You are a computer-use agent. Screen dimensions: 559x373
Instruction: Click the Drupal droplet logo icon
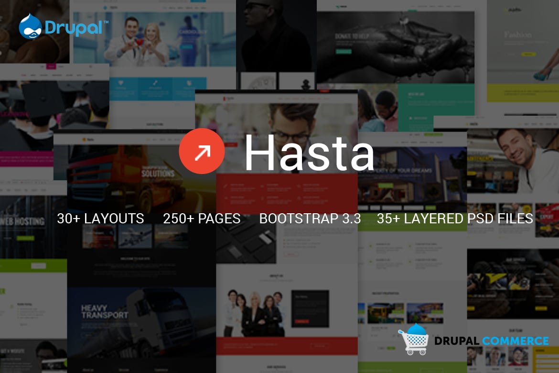[30, 26]
